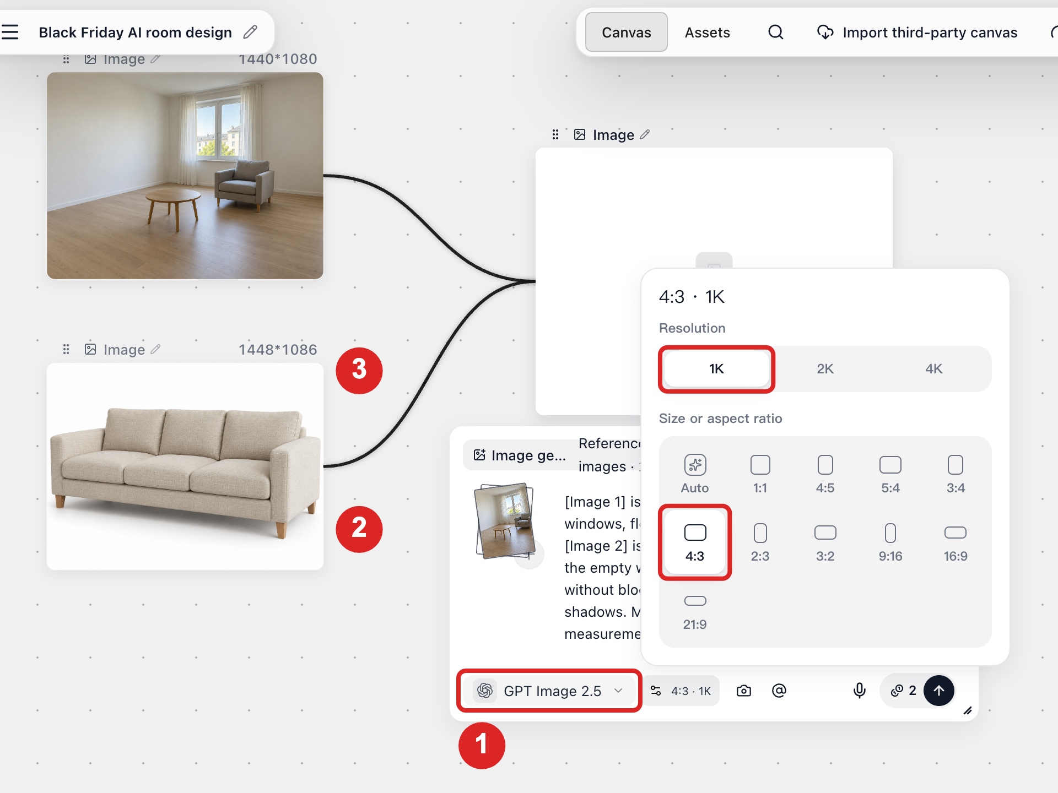Screen dimensions: 1058x793
Task: Open the Image ge... mode selector
Action: tap(519, 455)
